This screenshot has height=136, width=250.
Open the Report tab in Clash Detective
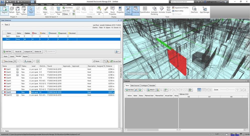pos(25,56)
